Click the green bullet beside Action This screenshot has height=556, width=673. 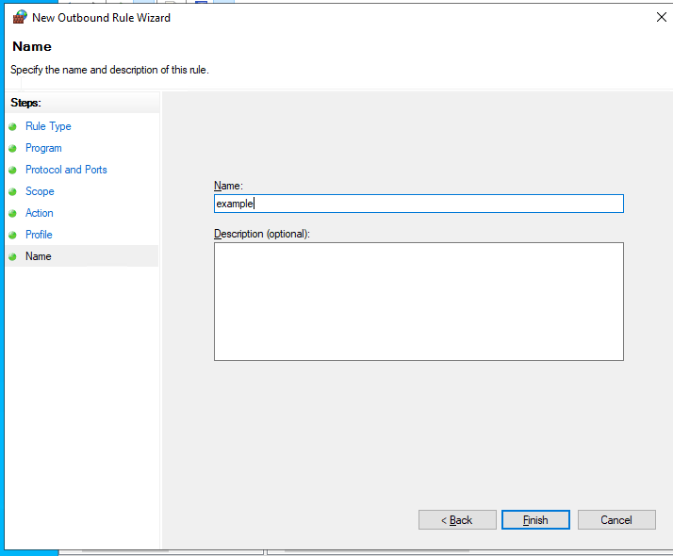(12, 213)
